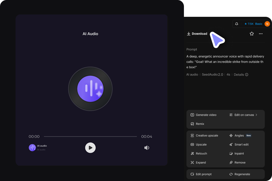The image size is (272, 181).
Task: Click the AI audio track name label
Action: pos(42,146)
